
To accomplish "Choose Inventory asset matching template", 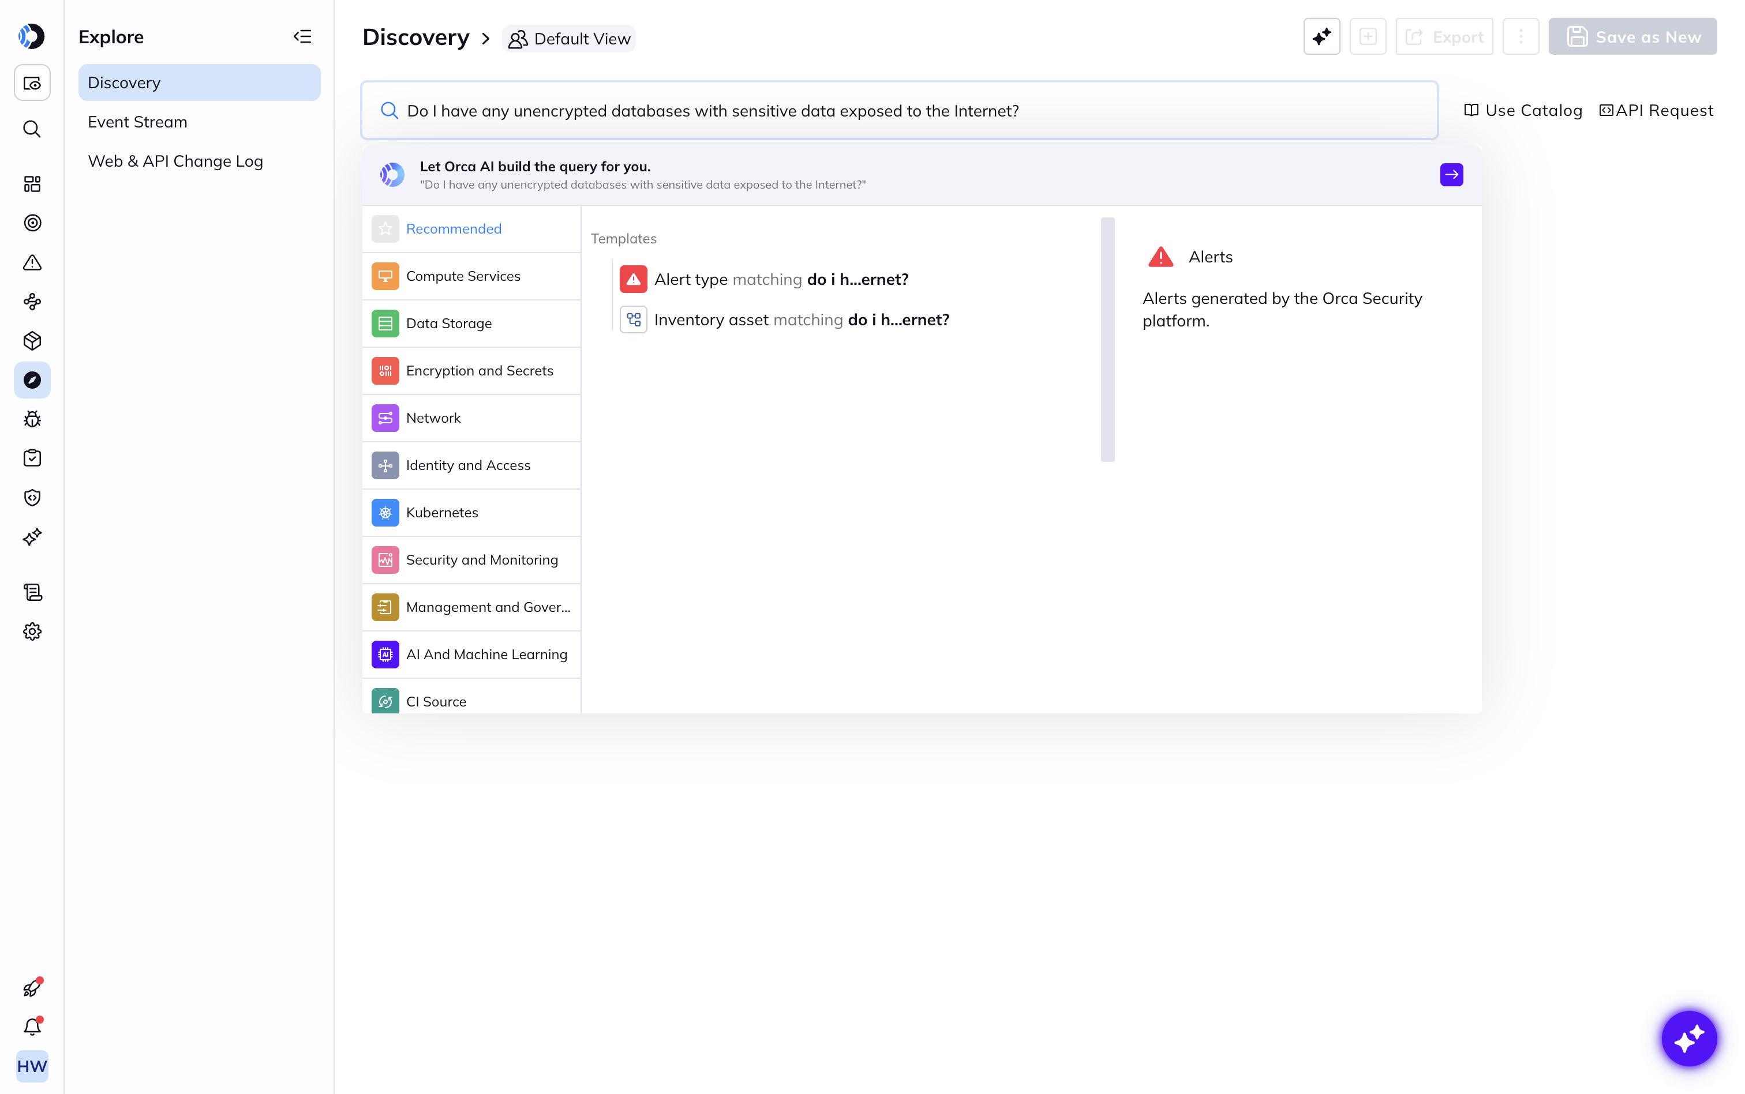I will [784, 320].
